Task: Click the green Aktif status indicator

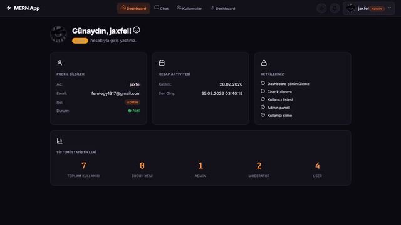Action: pos(134,111)
